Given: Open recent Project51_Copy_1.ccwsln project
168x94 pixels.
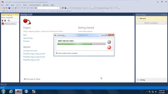Looking at the screenshot, I should tap(31, 60).
